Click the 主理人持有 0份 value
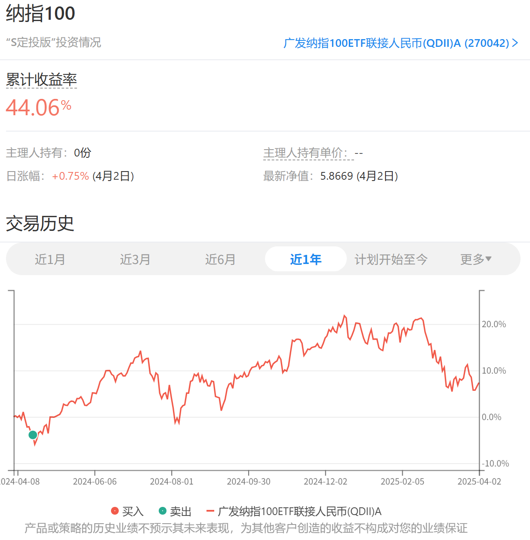Image resolution: width=530 pixels, height=540 pixels. [x=83, y=153]
